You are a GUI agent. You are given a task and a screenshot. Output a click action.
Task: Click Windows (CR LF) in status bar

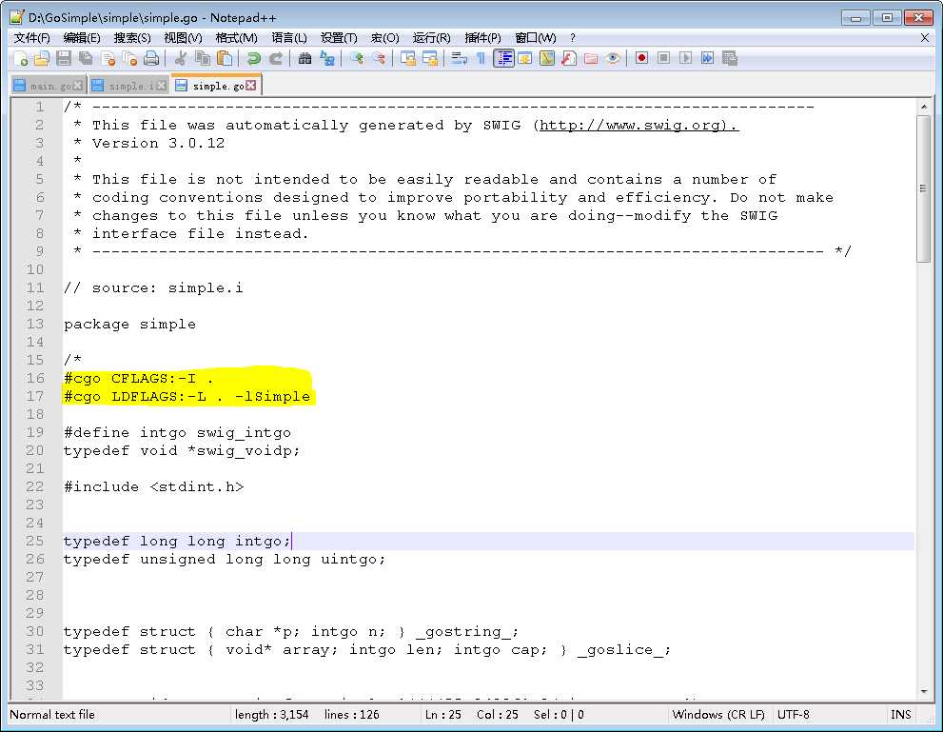[718, 715]
